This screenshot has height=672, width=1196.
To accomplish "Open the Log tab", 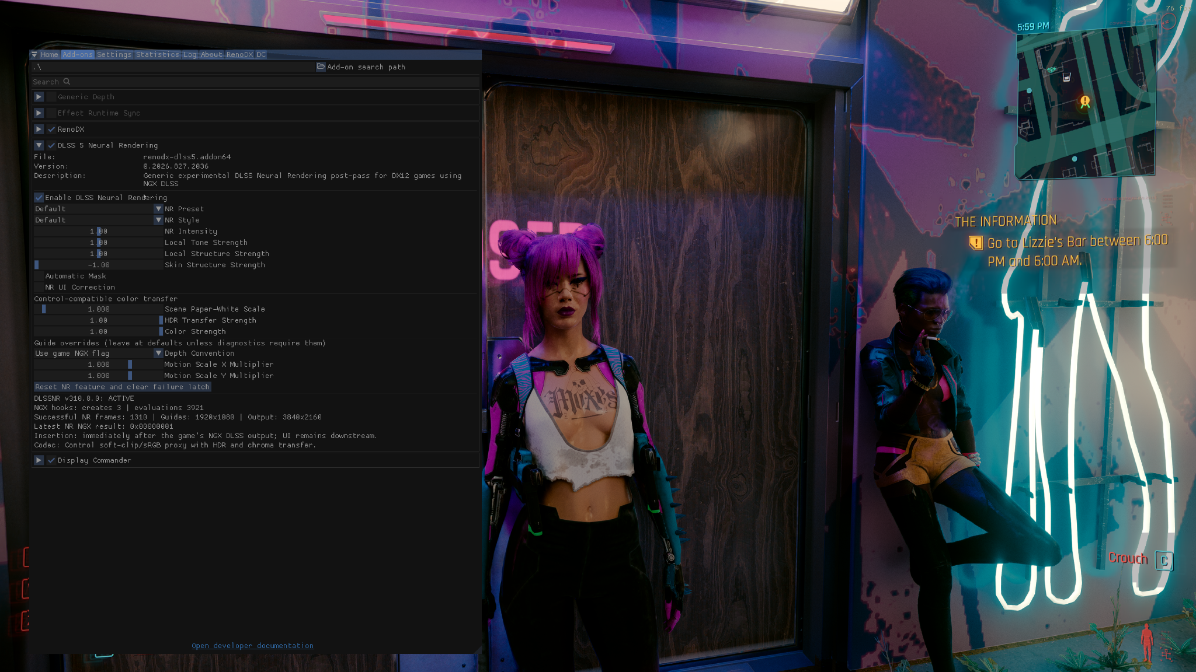I will [190, 55].
